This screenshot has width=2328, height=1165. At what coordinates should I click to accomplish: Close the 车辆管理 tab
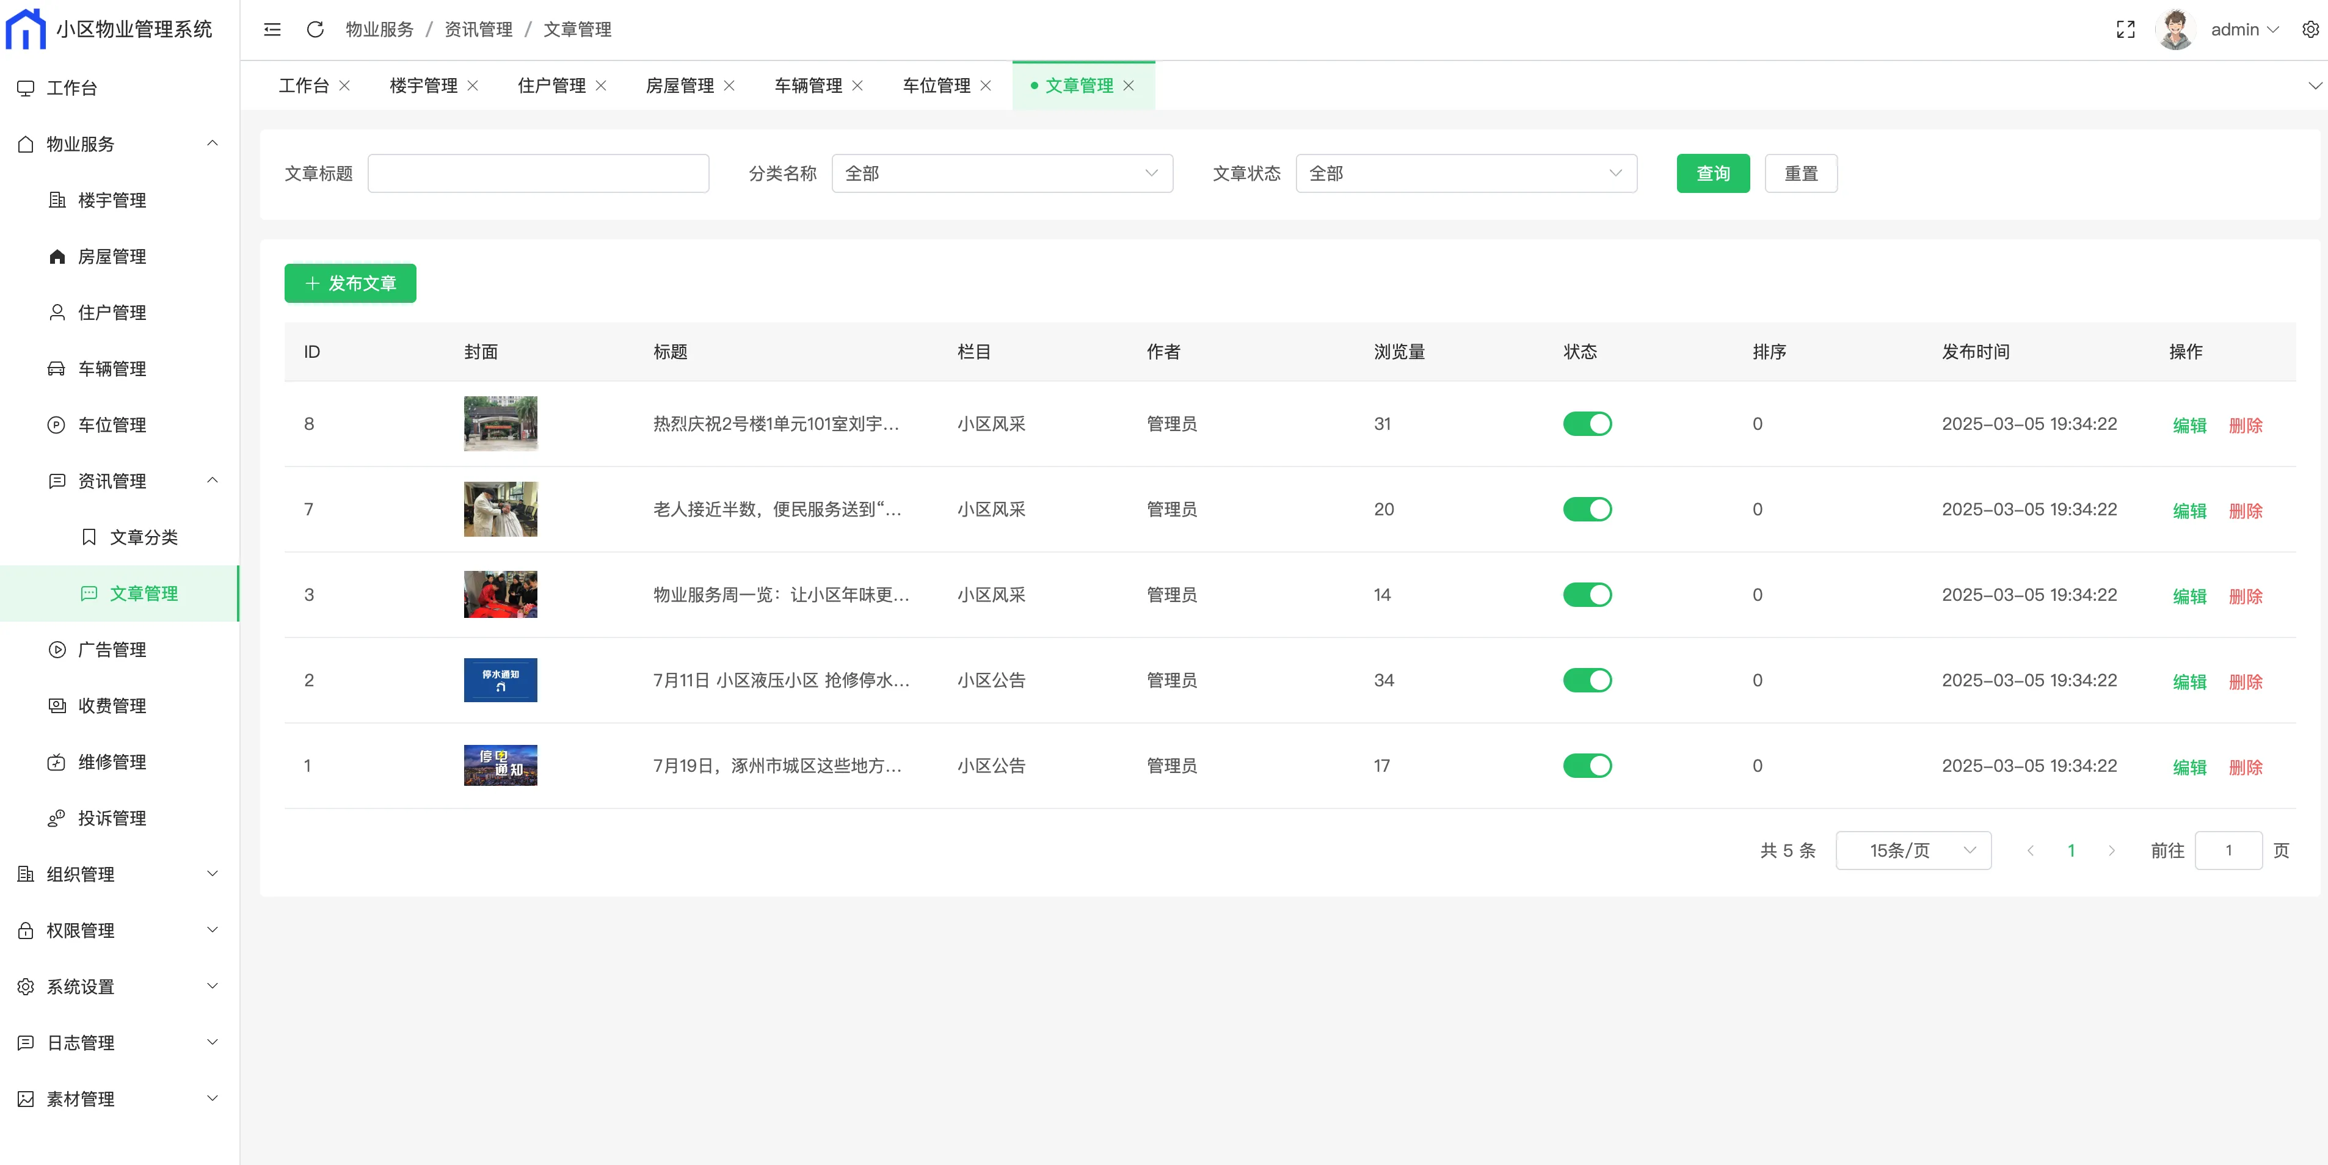tap(857, 86)
